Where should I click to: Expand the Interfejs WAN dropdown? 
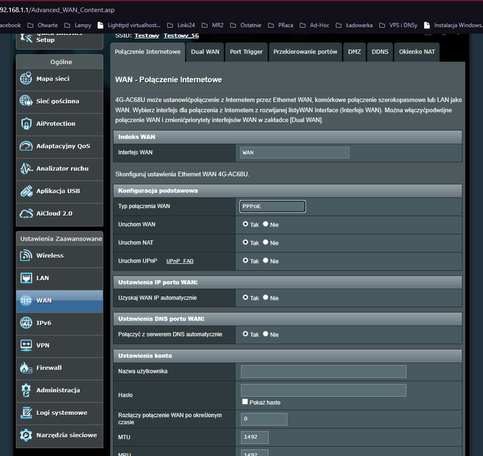click(294, 152)
